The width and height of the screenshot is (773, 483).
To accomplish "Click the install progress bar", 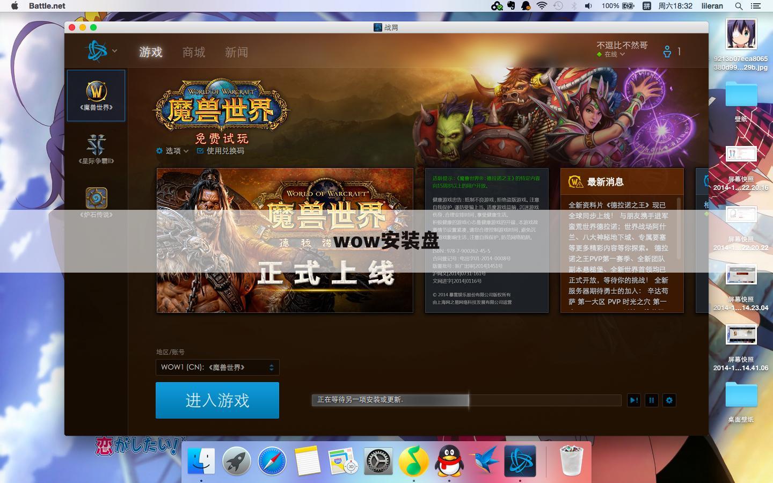I will [x=466, y=400].
